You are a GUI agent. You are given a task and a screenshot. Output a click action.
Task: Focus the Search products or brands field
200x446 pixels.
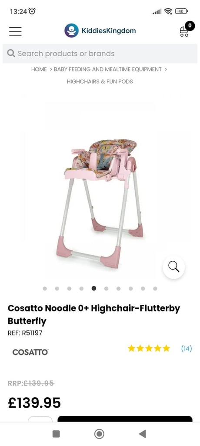tap(100, 54)
